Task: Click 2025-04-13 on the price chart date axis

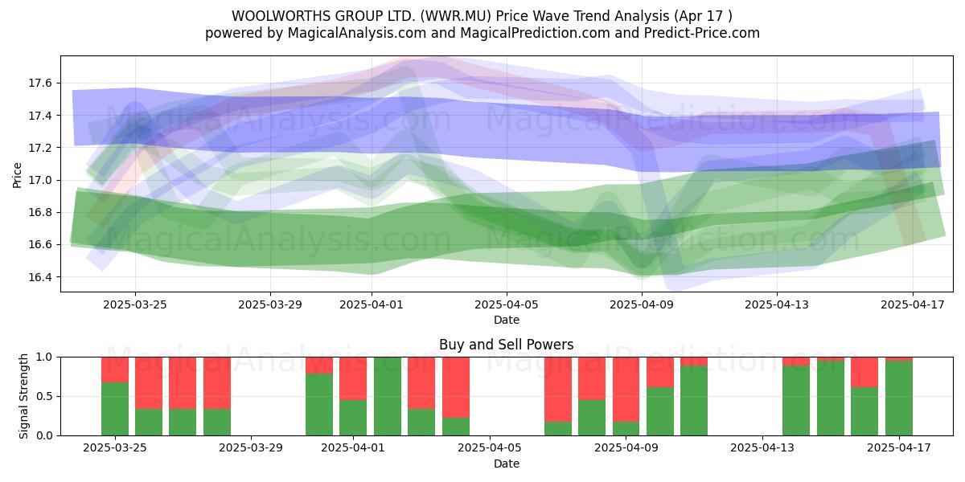Action: click(777, 304)
